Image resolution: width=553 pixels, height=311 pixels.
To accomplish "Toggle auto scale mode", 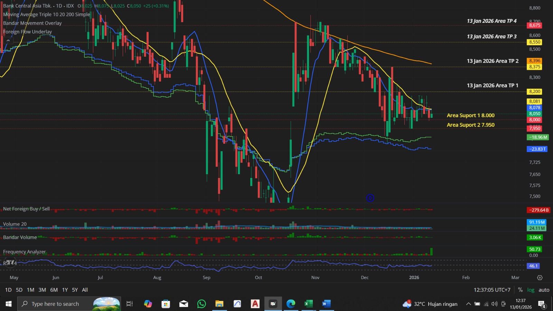I will point(544,290).
